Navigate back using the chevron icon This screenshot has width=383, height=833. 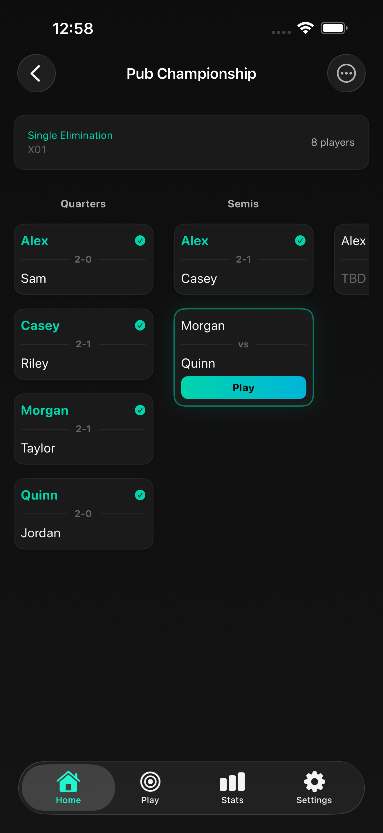(x=37, y=73)
